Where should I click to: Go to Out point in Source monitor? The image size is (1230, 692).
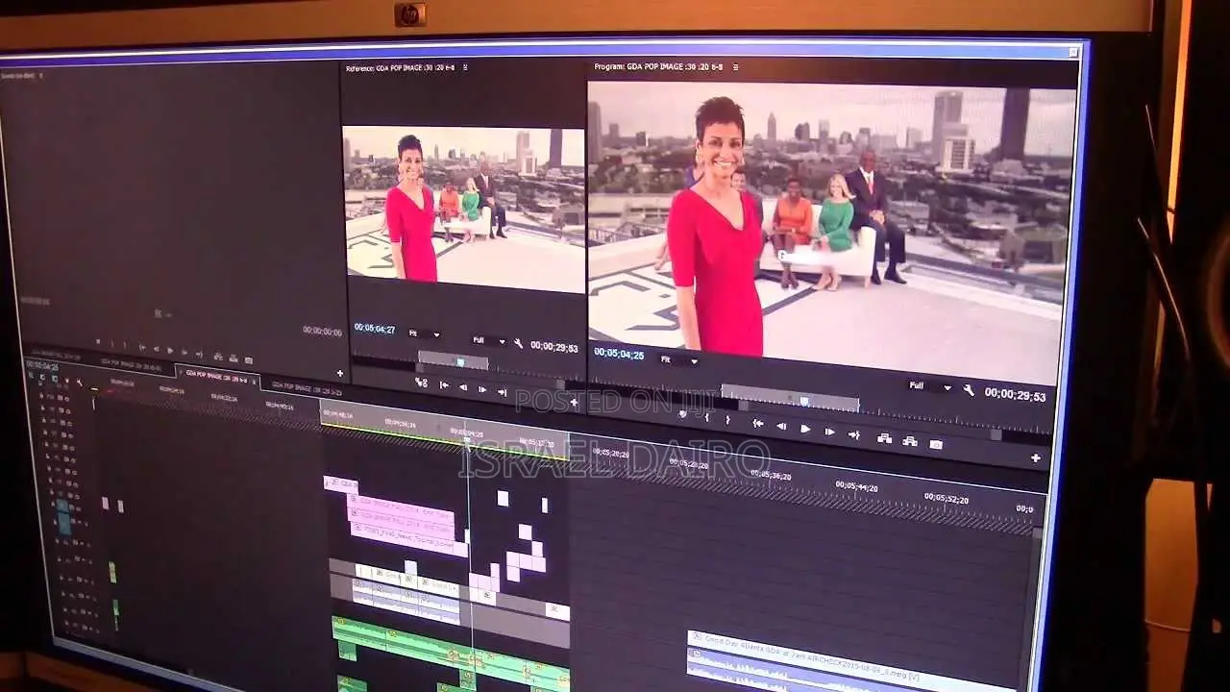click(199, 354)
